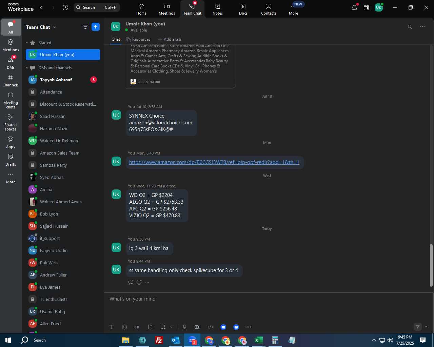
Task: Show more sidebar options
Action: [11, 178]
